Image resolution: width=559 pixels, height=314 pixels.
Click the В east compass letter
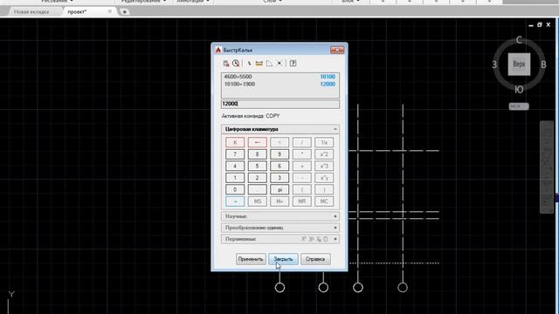coord(543,65)
